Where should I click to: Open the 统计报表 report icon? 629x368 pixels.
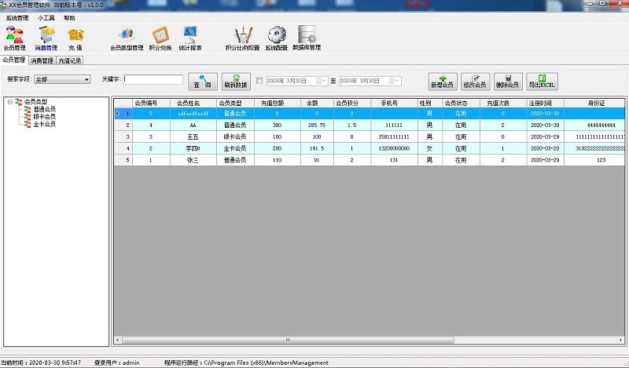click(189, 37)
